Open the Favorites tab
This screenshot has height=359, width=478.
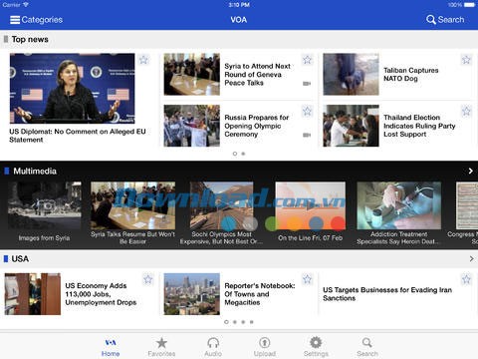pos(161,347)
